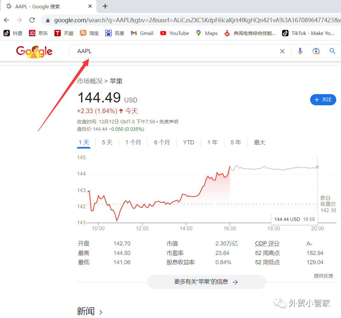Switch to 5 天 chart range
Viewport: 341px width, 318px height.
[107, 142]
